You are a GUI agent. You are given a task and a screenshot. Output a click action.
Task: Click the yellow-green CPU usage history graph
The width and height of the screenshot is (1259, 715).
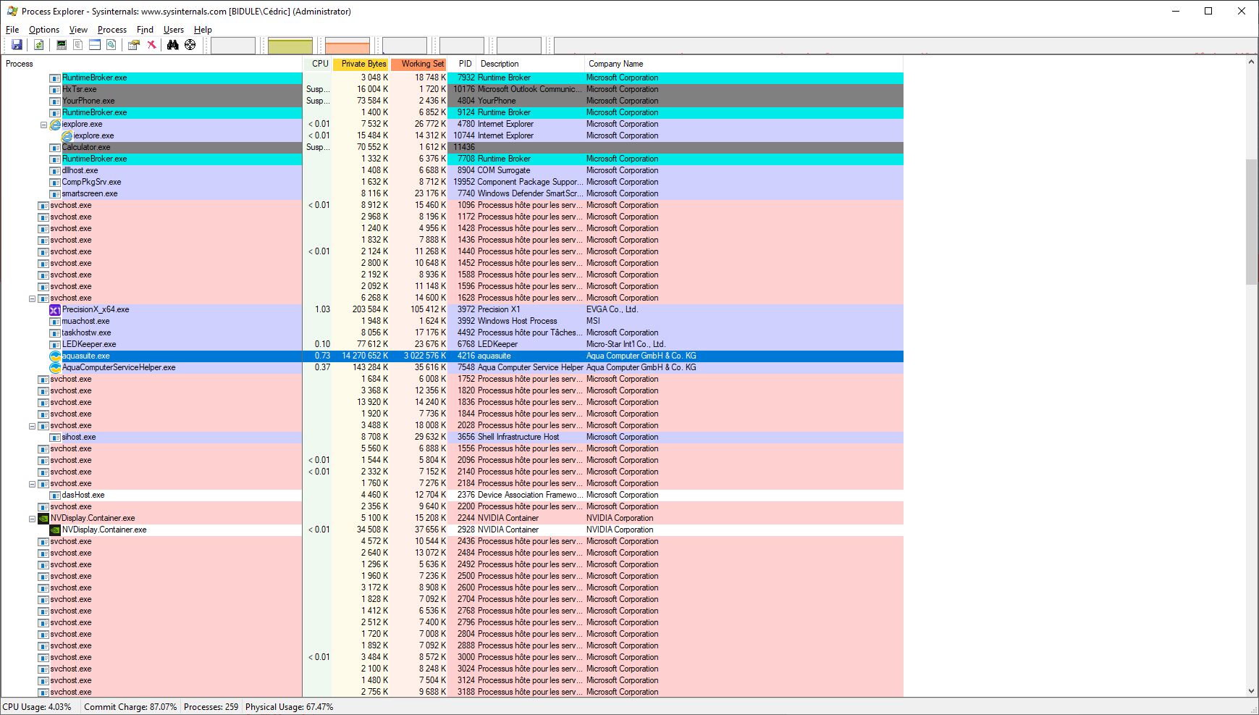[290, 46]
